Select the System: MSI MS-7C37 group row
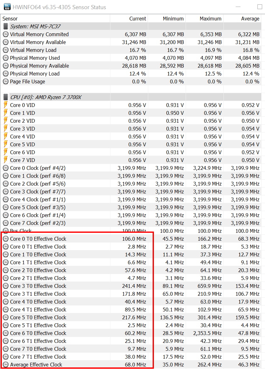This screenshot has width=265, height=369. tap(131, 26)
